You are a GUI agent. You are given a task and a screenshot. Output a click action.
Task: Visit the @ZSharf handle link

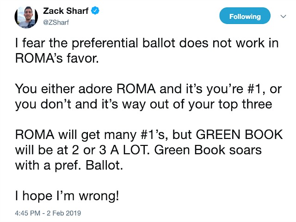point(56,23)
